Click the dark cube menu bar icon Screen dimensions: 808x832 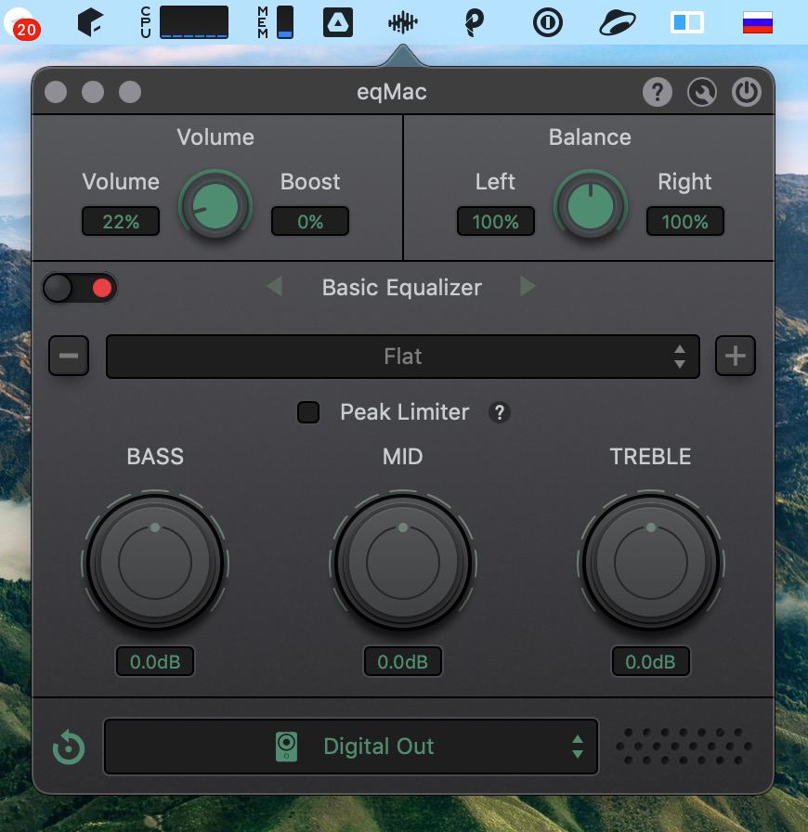pos(90,22)
